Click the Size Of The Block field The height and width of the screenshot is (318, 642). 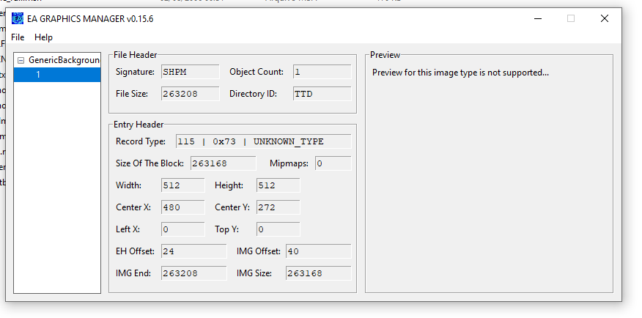pyautogui.click(x=223, y=163)
